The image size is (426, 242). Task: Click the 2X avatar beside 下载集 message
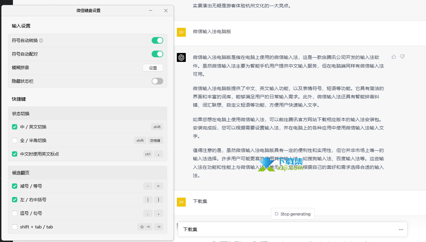(181, 202)
